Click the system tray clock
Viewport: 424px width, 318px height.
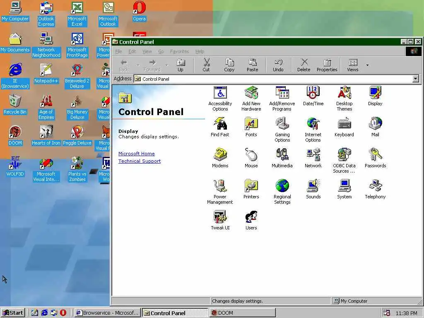407,313
